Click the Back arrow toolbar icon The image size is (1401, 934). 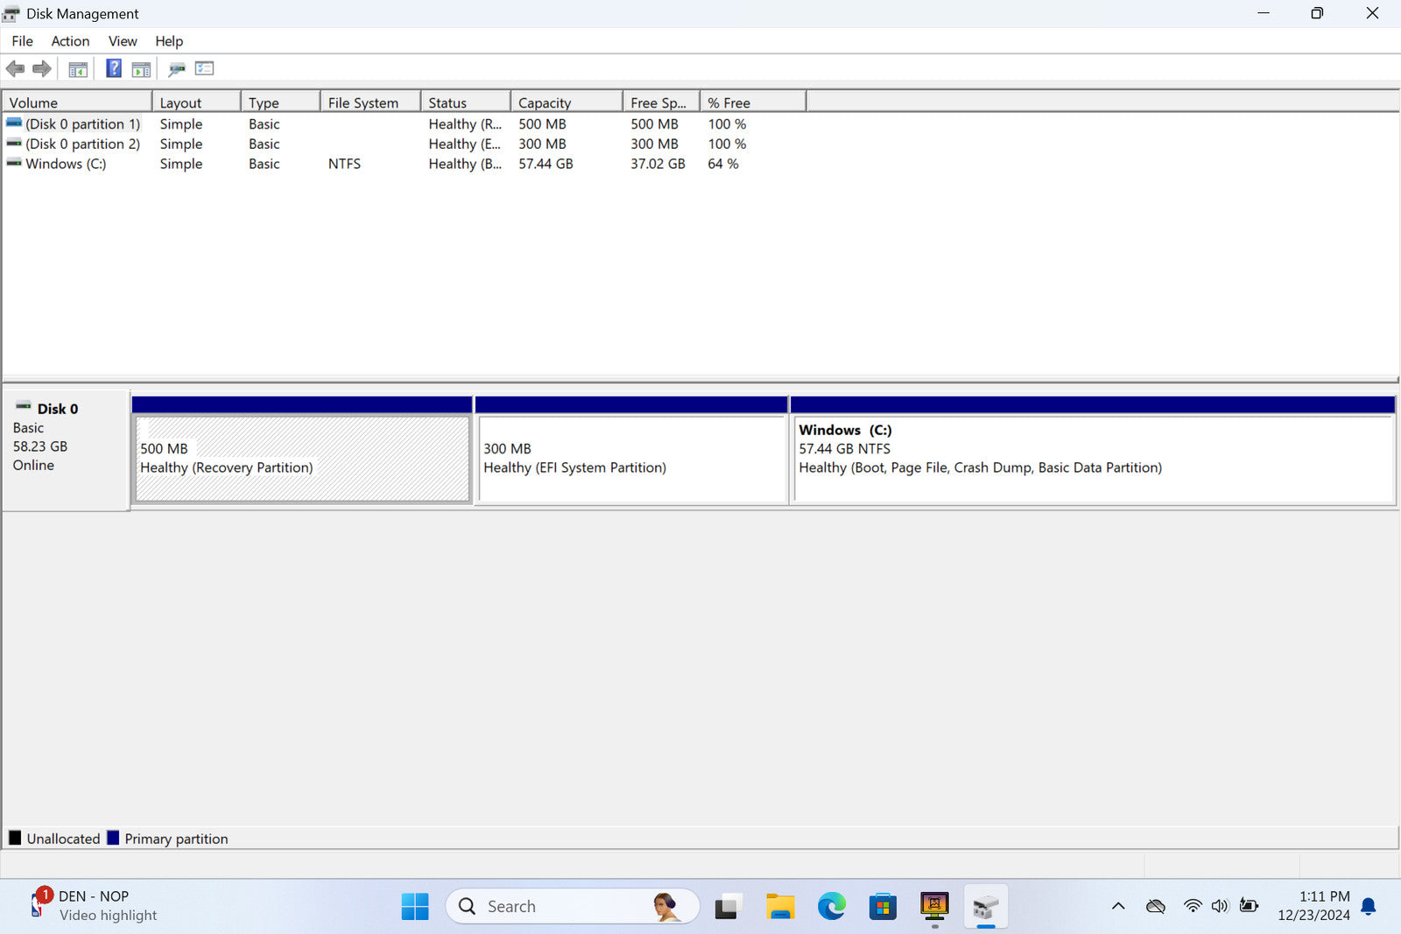(15, 68)
